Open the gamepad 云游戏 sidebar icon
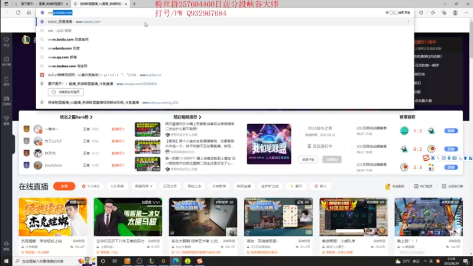This screenshot has height=266, width=473. 7,100
